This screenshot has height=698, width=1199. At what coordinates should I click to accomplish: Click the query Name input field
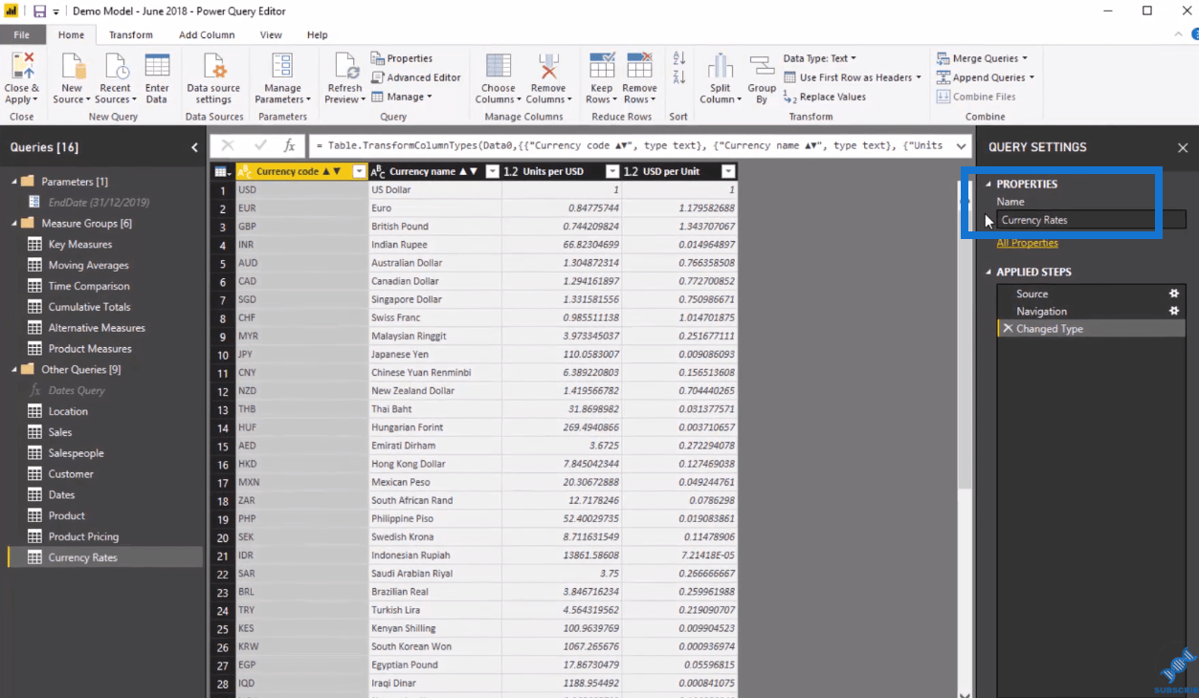(x=1091, y=220)
